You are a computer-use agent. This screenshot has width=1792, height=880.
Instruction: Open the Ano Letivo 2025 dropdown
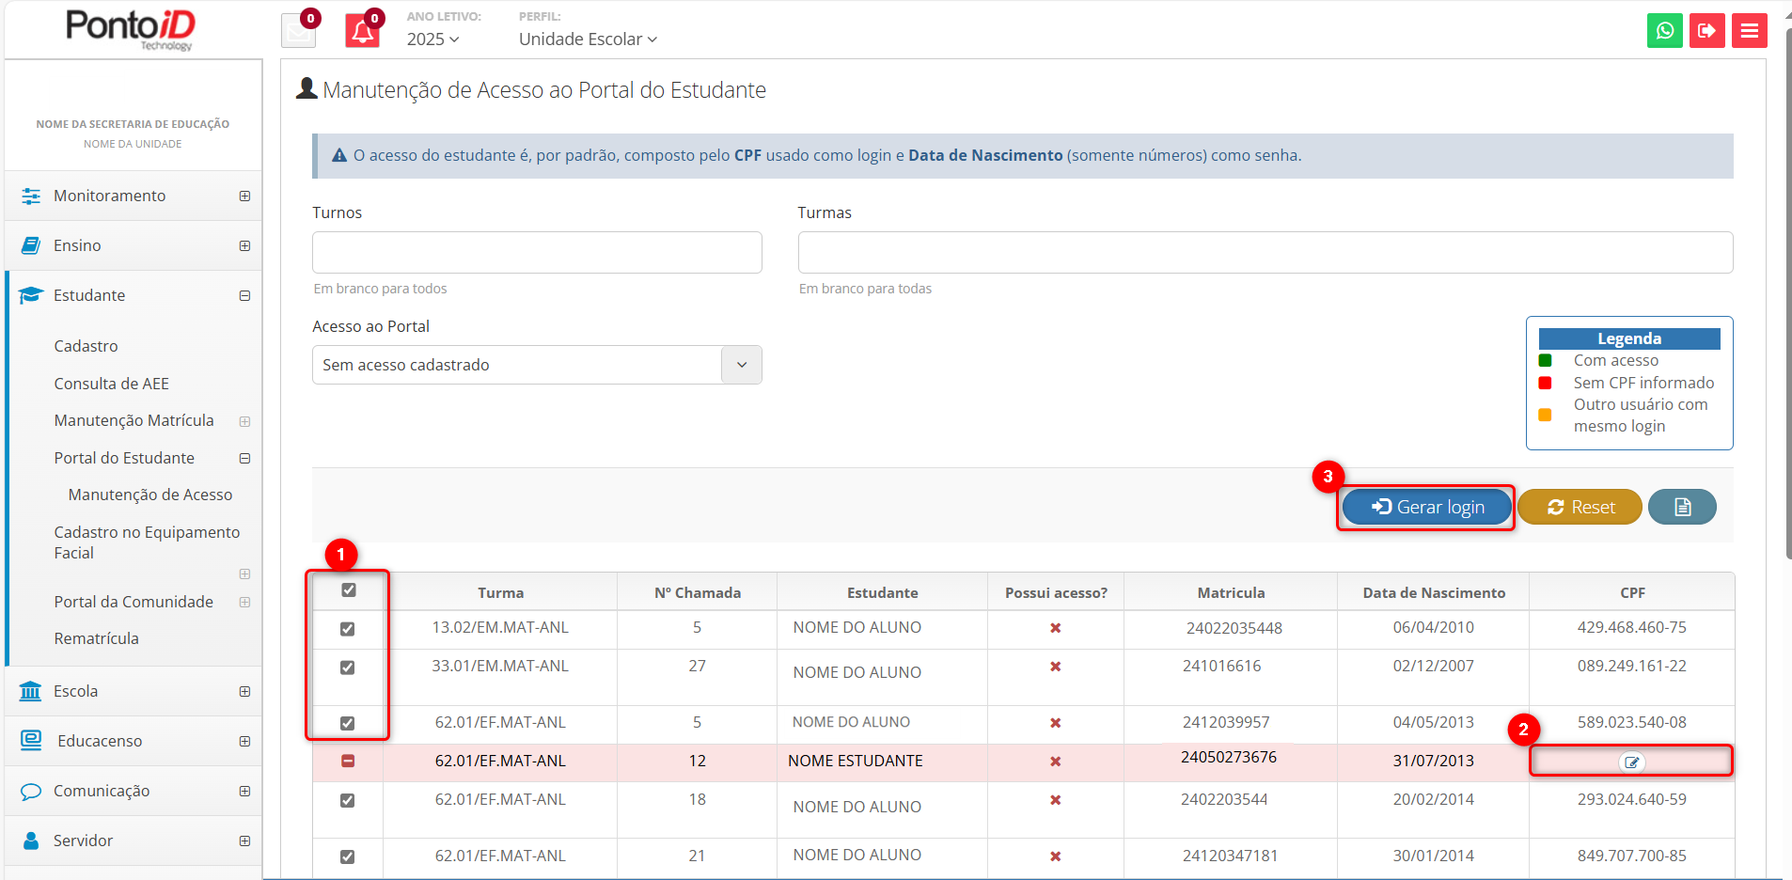tap(432, 39)
